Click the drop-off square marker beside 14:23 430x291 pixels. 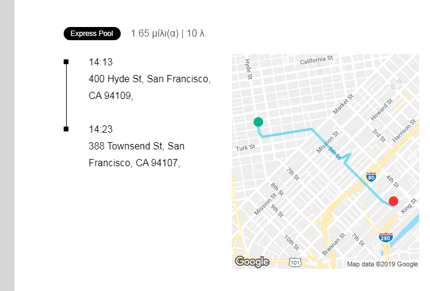[66, 129]
